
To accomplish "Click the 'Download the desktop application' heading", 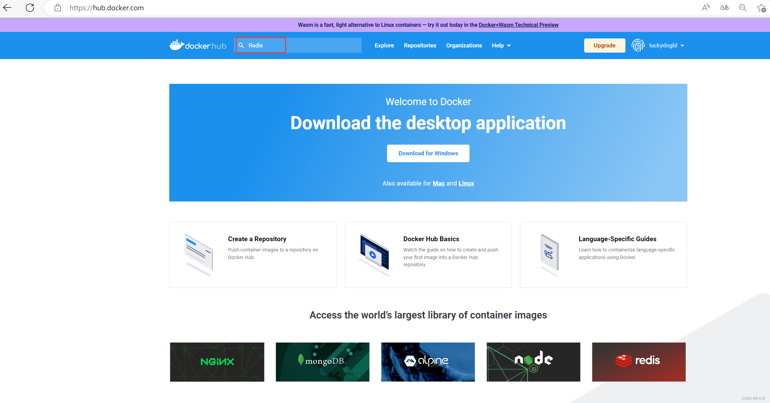I will pos(428,123).
